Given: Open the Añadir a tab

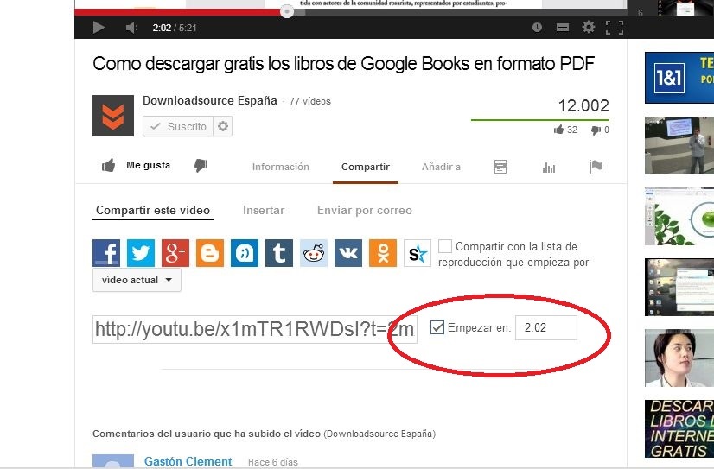Looking at the screenshot, I should coord(441,167).
